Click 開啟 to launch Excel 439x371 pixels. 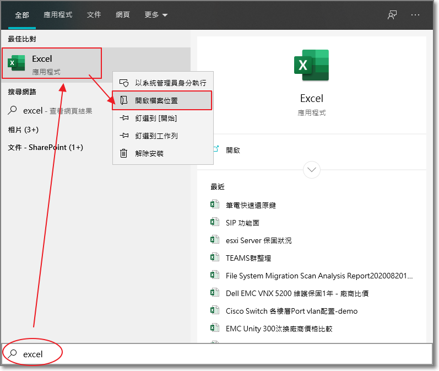coord(233,150)
